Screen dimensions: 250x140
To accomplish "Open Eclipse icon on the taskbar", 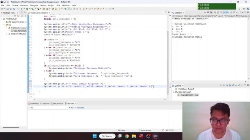I will click(x=155, y=136).
